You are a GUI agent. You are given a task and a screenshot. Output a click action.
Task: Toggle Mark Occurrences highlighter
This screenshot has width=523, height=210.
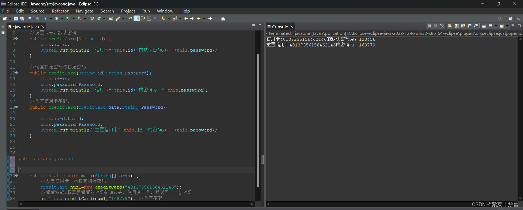pos(137,18)
